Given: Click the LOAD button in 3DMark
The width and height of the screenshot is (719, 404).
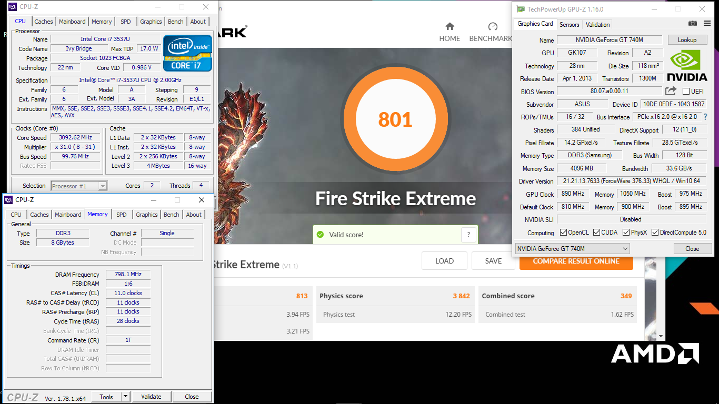Looking at the screenshot, I should pyautogui.click(x=444, y=261).
